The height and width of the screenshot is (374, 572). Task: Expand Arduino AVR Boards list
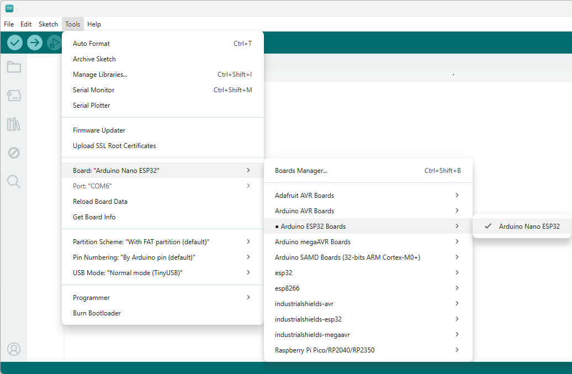[368, 210]
